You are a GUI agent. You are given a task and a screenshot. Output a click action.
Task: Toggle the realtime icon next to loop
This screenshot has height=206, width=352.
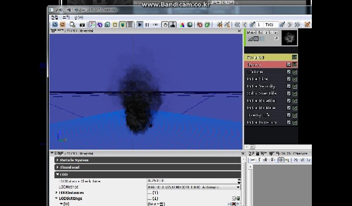(173, 25)
